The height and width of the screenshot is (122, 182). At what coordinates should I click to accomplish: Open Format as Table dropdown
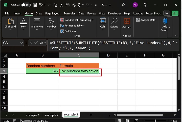pyautogui.click(x=73, y=26)
